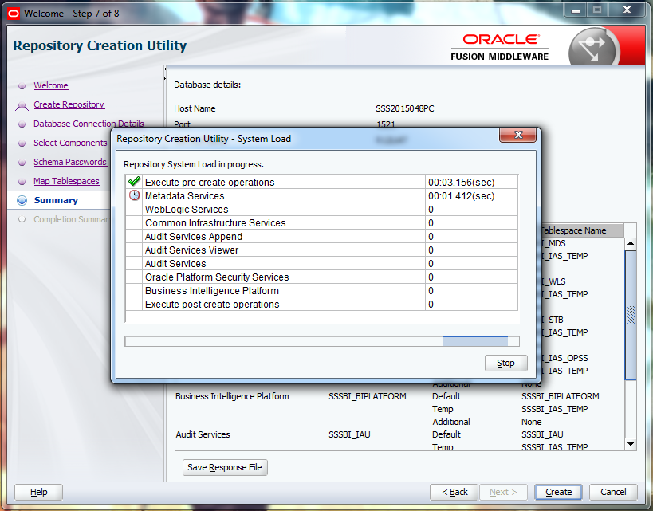The height and width of the screenshot is (511, 653).
Task: Open Database Connection Details step link
Action: (x=89, y=124)
